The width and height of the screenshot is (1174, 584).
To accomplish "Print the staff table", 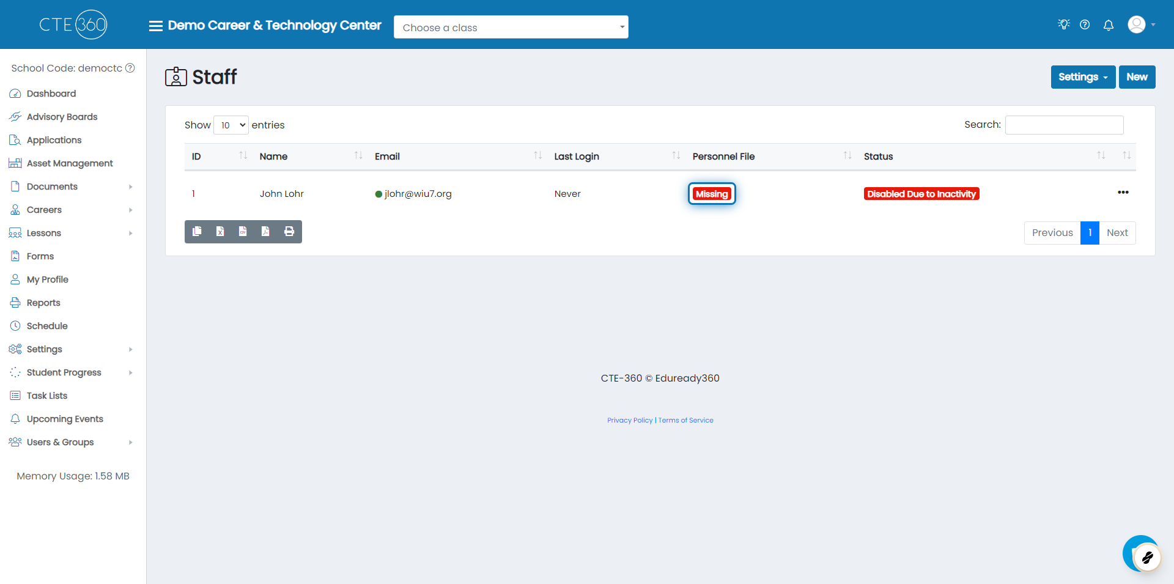I will [289, 231].
